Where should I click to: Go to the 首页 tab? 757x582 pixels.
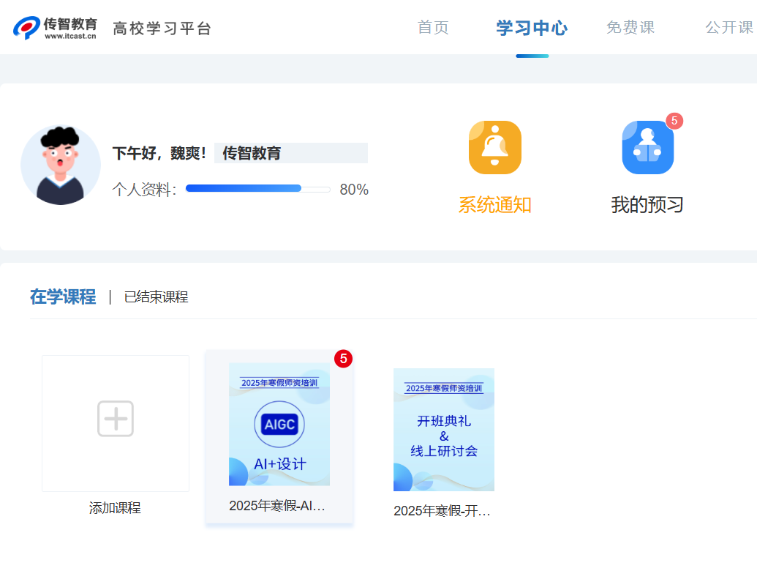433,28
